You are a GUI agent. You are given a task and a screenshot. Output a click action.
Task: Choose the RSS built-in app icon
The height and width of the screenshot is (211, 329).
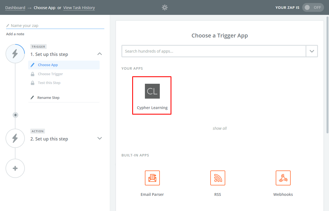(x=218, y=178)
